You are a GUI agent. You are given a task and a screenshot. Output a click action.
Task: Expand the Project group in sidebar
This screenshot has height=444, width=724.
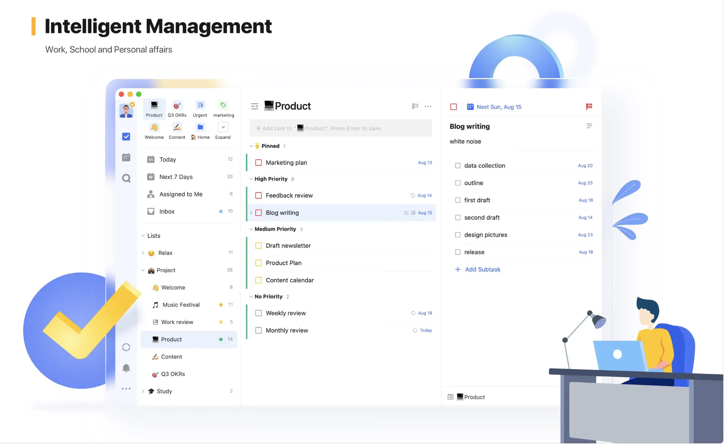click(x=144, y=270)
